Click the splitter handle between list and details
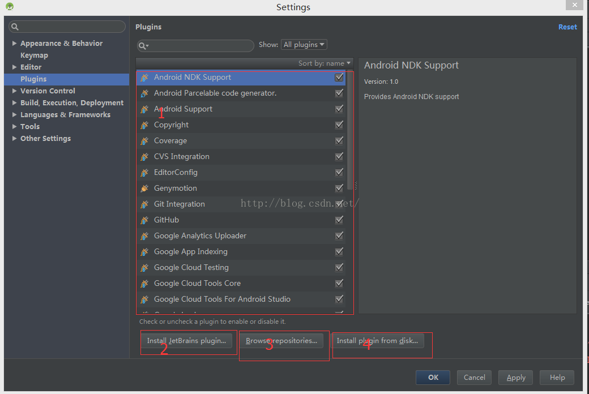589x394 pixels. click(356, 186)
